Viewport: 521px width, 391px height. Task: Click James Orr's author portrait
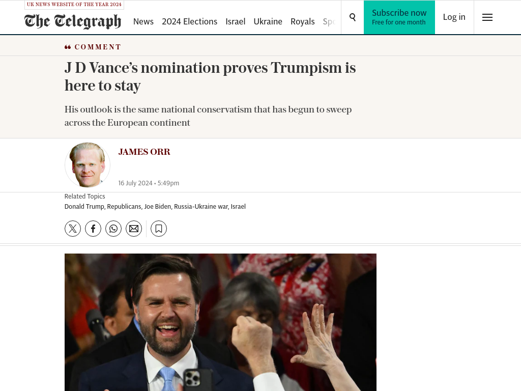point(88,164)
